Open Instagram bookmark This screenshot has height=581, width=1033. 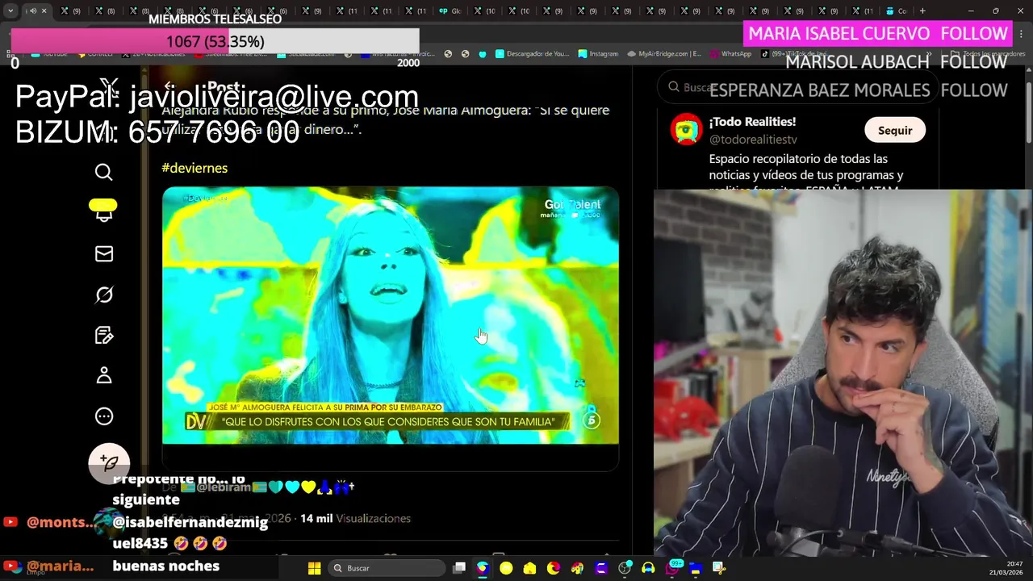coord(598,54)
